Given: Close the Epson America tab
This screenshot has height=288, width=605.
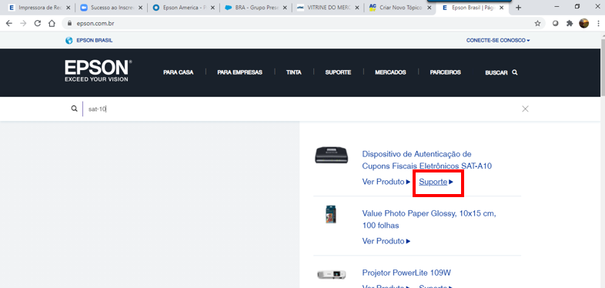Looking at the screenshot, I should 212,8.
